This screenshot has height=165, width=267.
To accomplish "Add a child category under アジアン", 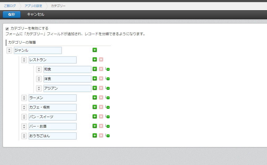I will [107, 88].
